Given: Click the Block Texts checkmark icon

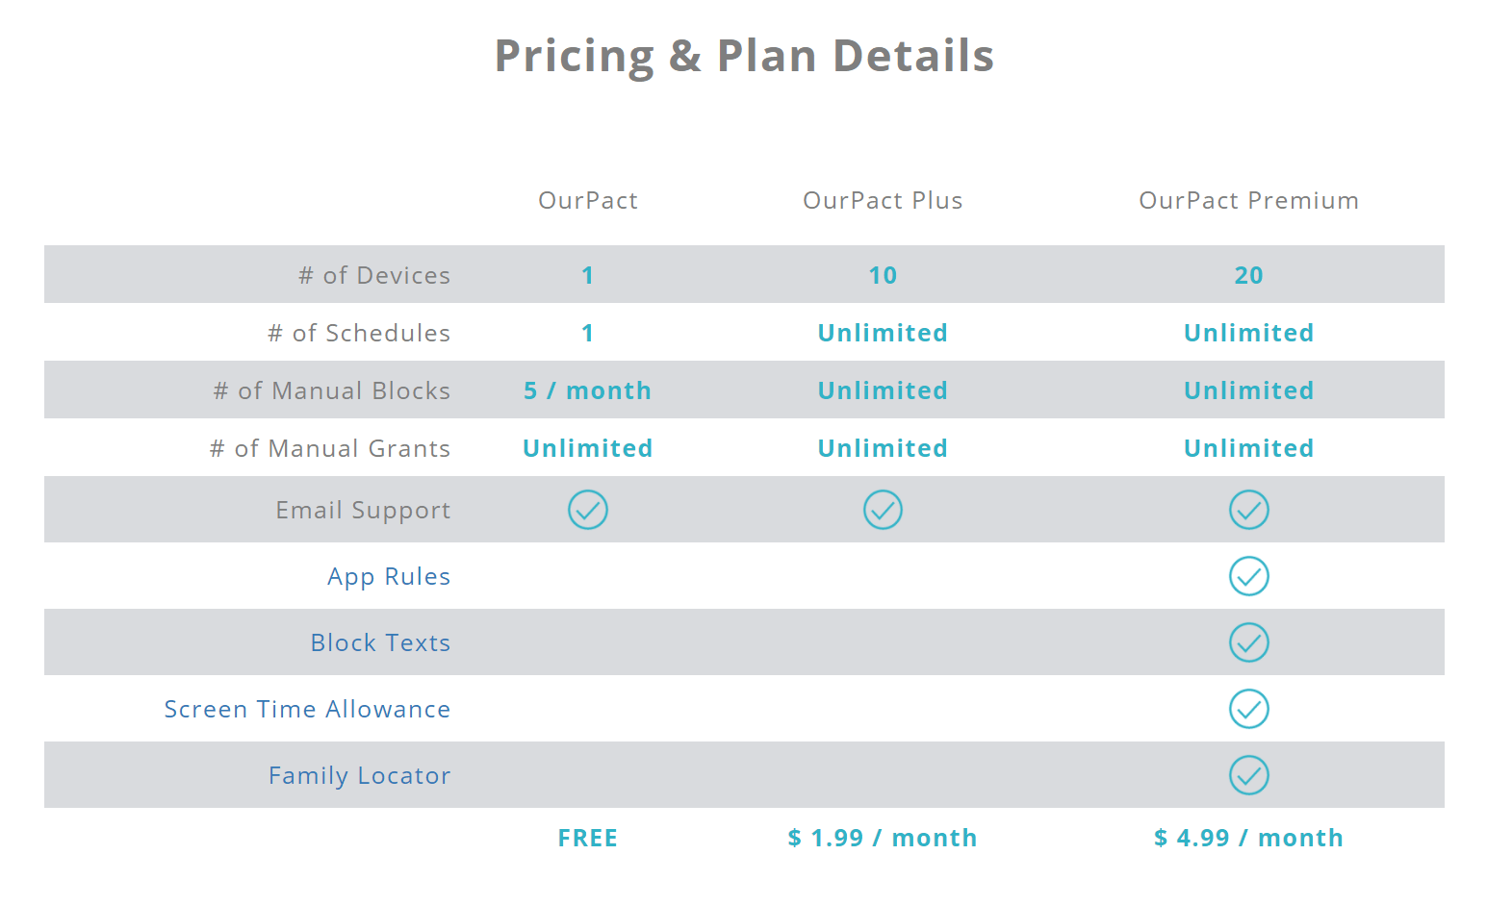Looking at the screenshot, I should click(1248, 642).
